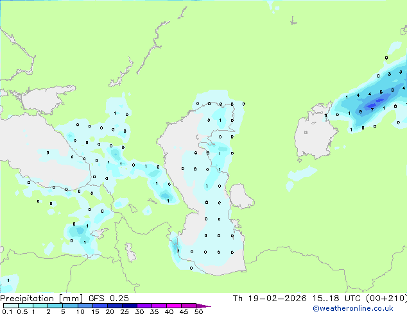Image resolution: width=407 pixels, height=314 pixels.
Task: Click the 'Precipitation [mm]' title text
Action: [41, 299]
